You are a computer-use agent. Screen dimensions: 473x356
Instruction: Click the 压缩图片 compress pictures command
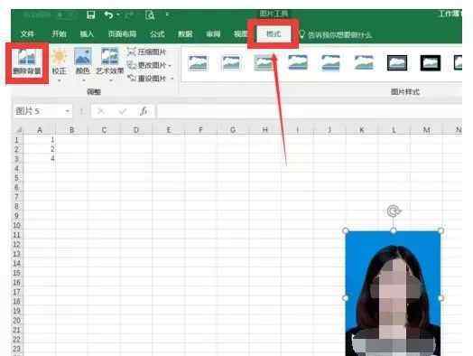pos(147,52)
